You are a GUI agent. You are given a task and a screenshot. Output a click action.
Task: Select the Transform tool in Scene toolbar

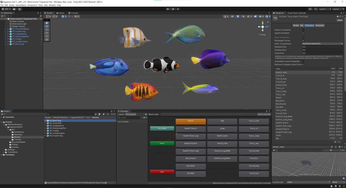[47, 39]
